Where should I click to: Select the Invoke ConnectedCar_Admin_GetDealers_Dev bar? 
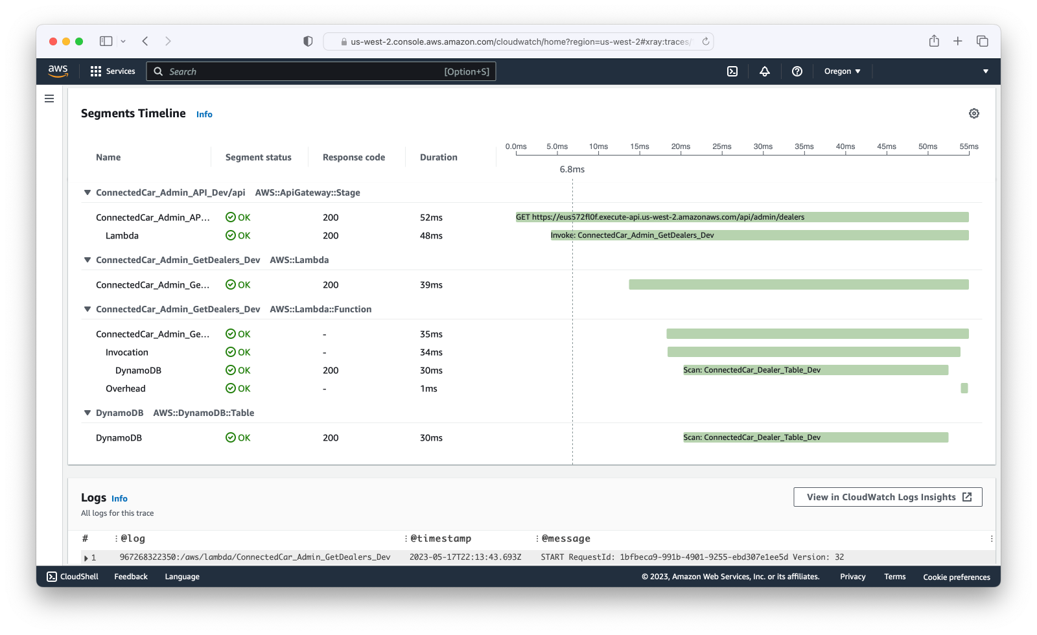click(x=760, y=235)
